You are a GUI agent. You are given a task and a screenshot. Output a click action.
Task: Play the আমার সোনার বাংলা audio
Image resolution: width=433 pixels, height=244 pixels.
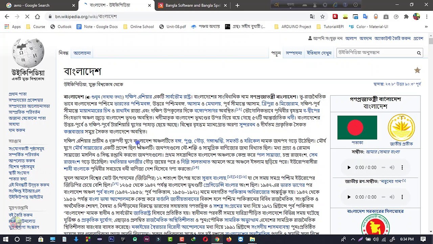(349, 167)
